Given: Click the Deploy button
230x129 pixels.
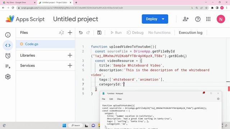Looking at the screenshot, I should (152, 19).
